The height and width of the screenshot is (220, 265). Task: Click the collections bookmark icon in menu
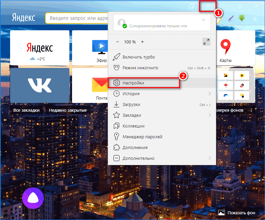117,126
